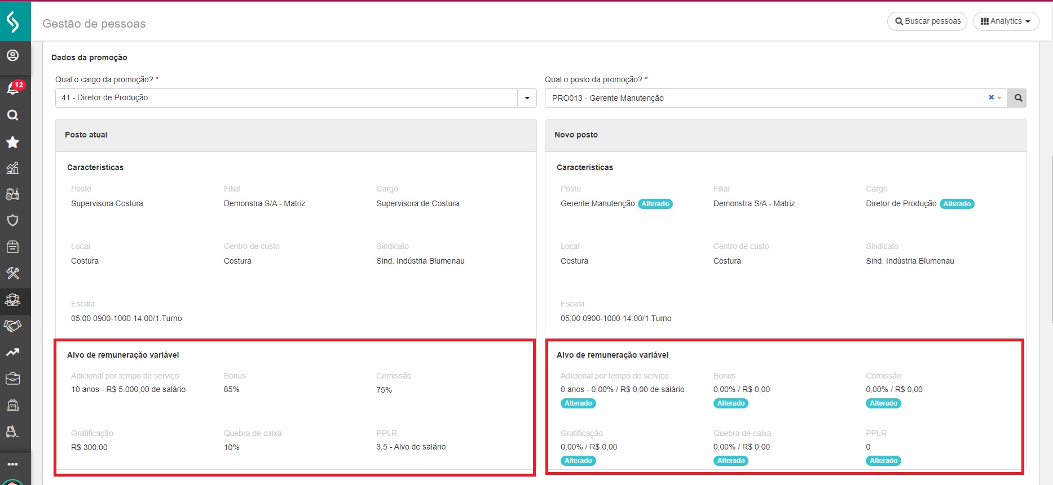Click the user profile icon in sidebar
This screenshot has height=485, width=1053.
click(12, 55)
